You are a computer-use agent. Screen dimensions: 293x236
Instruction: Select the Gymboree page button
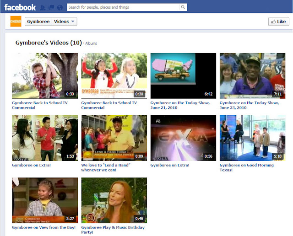tap(38, 21)
